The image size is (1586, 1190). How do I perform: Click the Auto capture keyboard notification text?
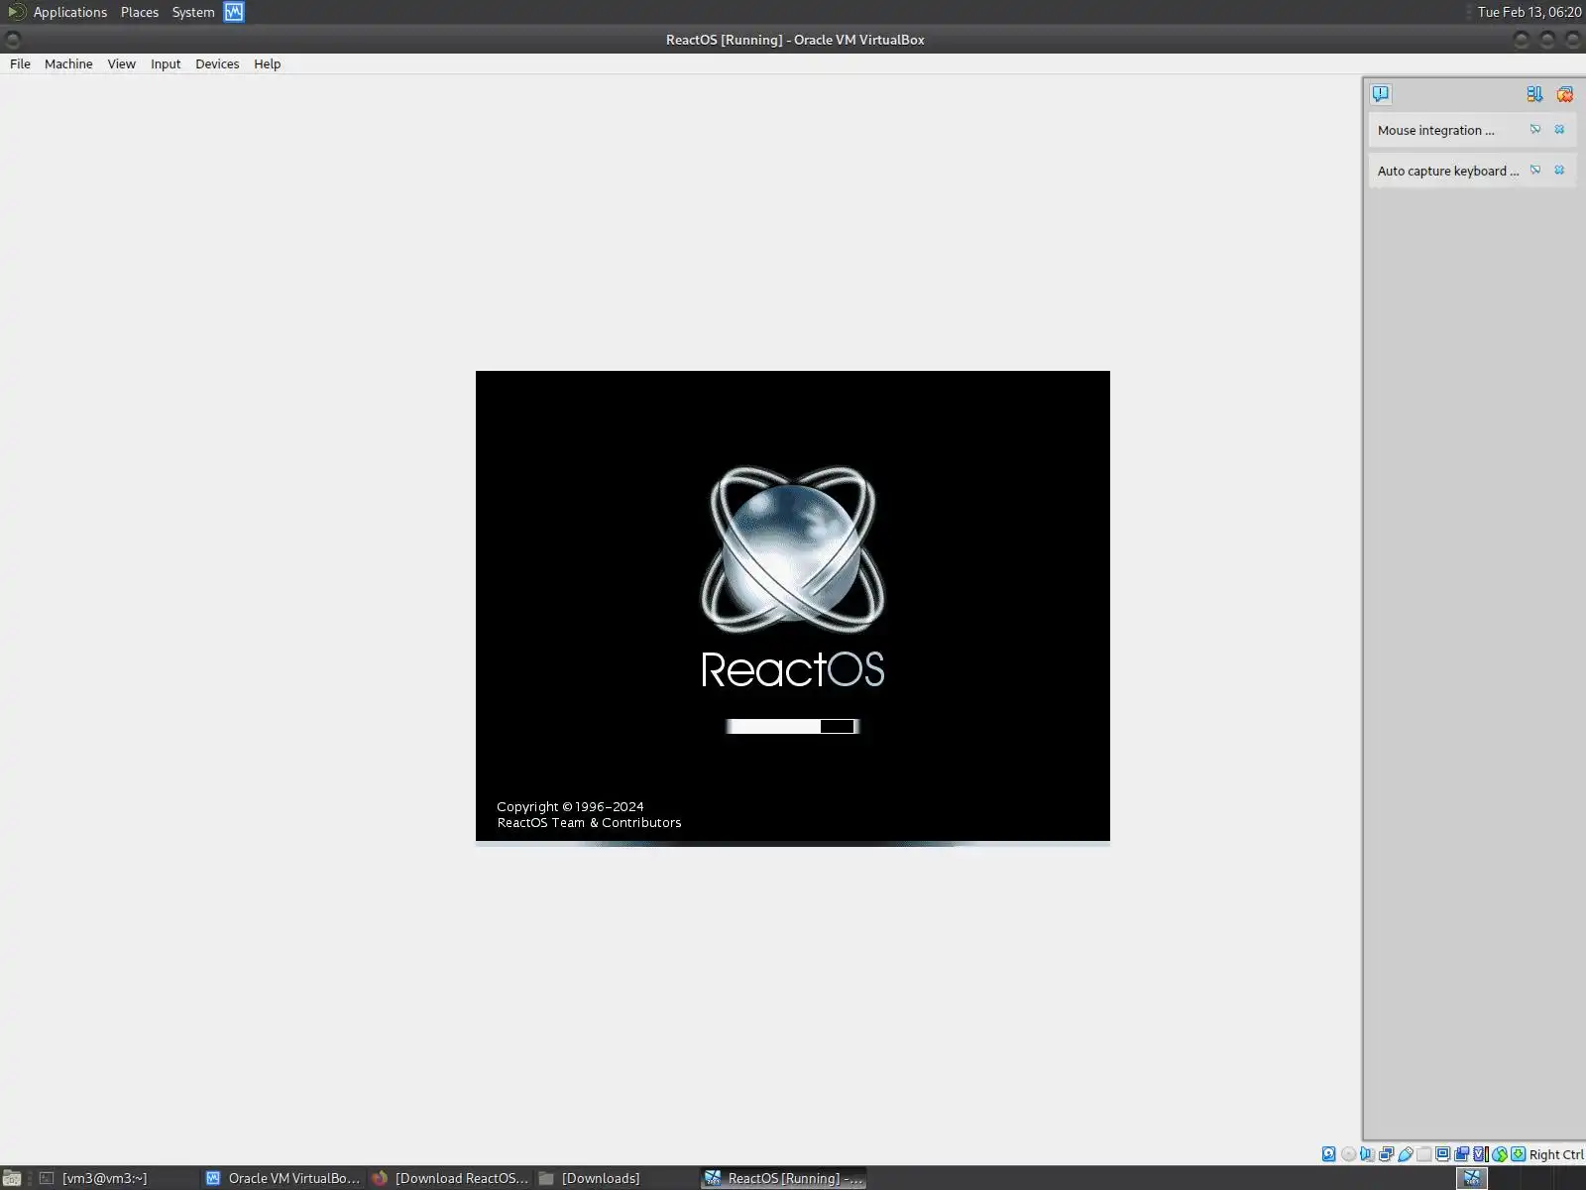[1447, 171]
